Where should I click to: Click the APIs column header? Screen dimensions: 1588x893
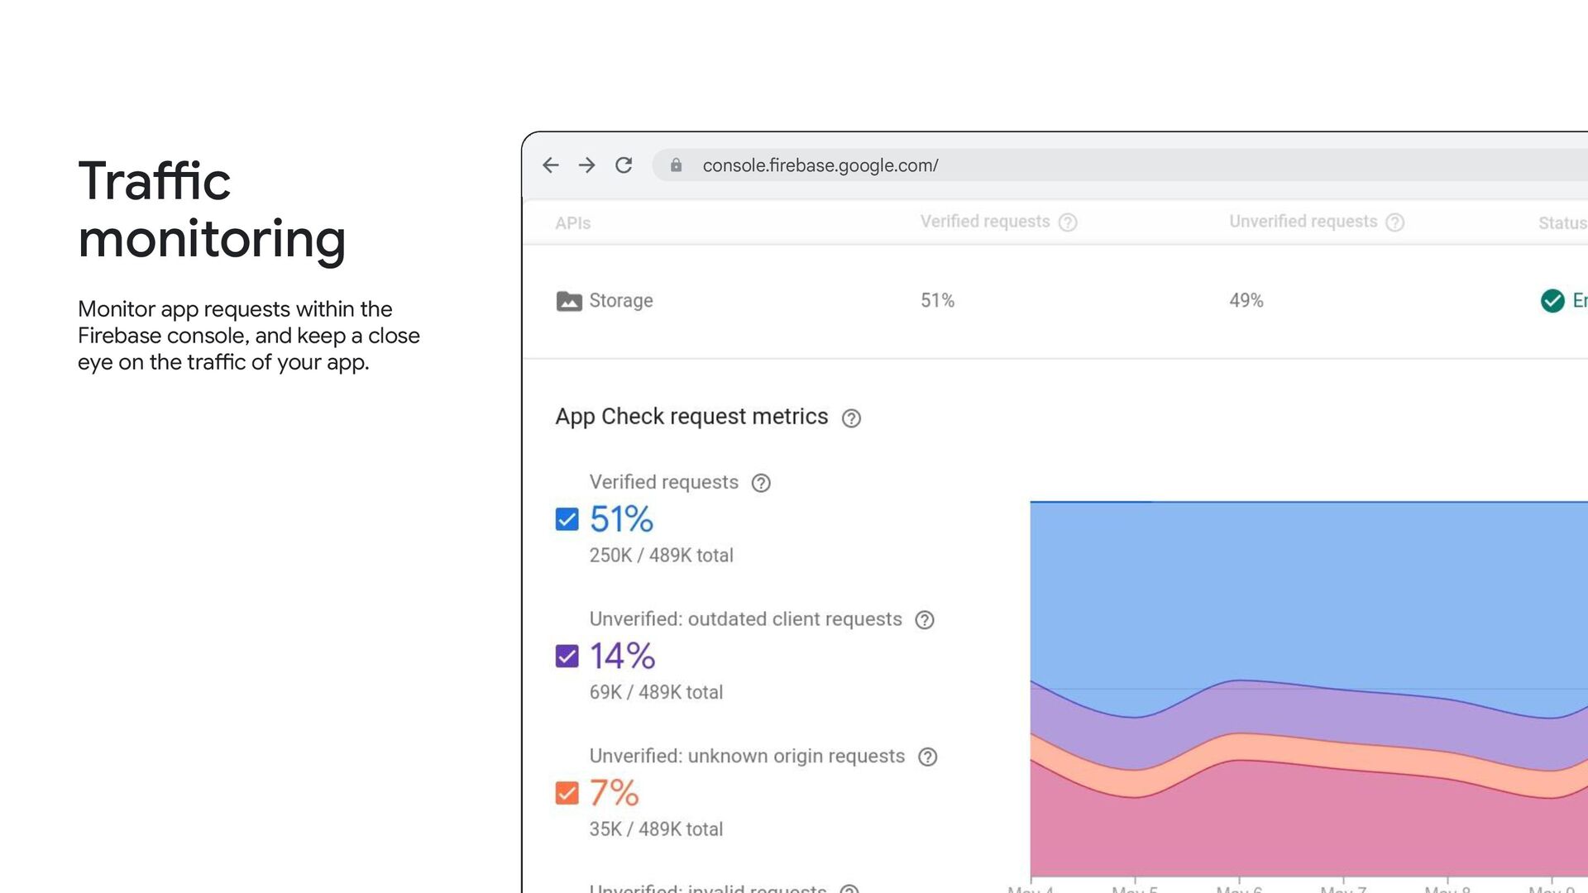click(572, 223)
